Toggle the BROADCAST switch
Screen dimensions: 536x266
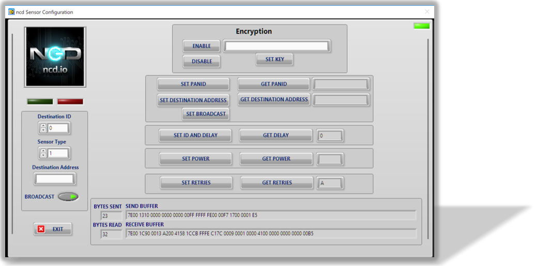point(68,197)
